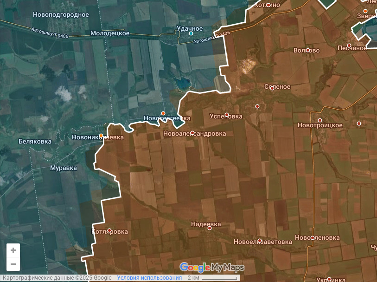Click the marker at Волково
Image resolution: width=377 pixels, height=282 pixels.
click(308, 50)
